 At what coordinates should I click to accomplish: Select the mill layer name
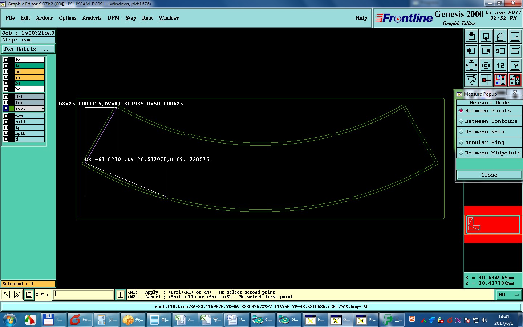(x=30, y=122)
